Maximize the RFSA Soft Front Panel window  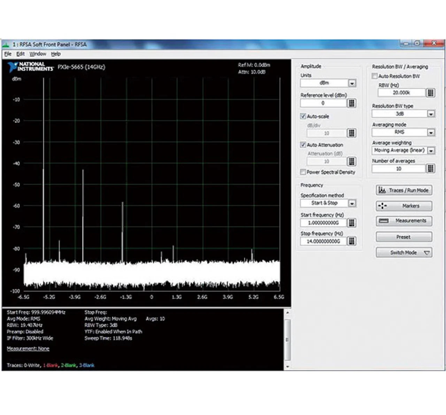pyautogui.click(x=417, y=44)
